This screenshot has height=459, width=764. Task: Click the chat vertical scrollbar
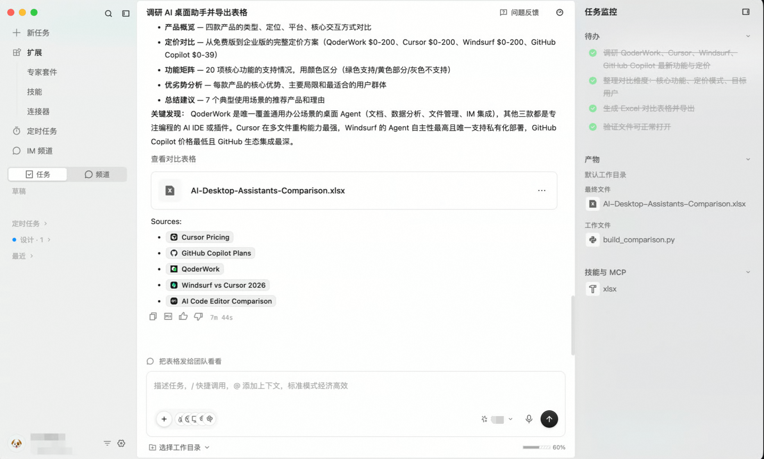pos(572,326)
